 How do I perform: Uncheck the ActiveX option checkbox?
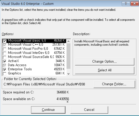5,61
